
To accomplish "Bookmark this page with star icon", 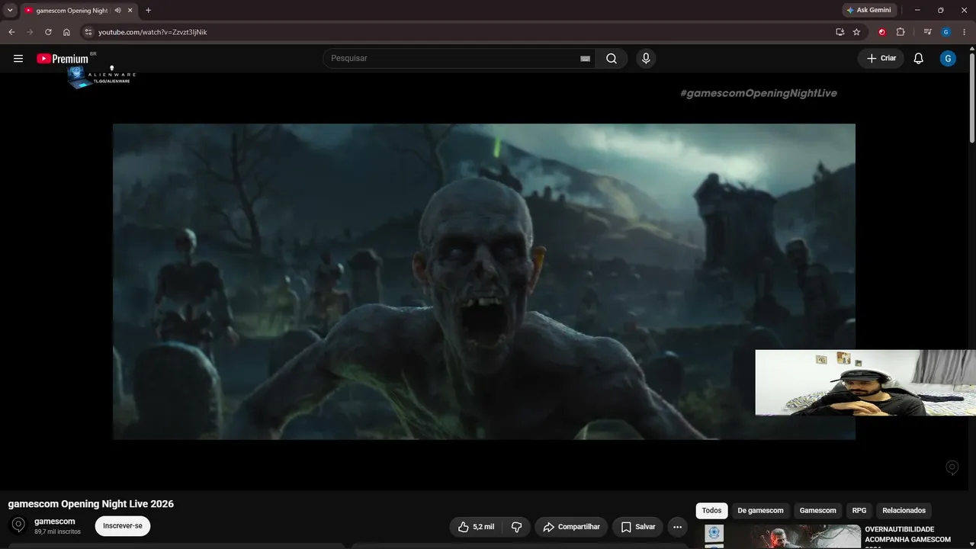I will point(856,32).
